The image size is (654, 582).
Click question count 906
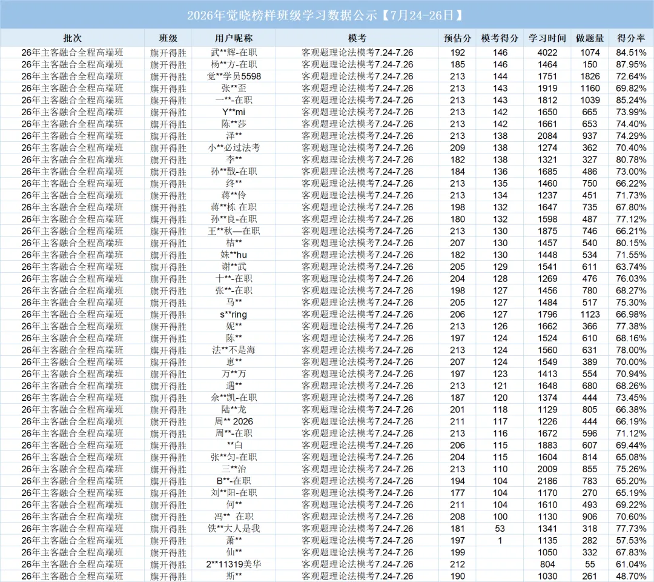click(x=590, y=517)
